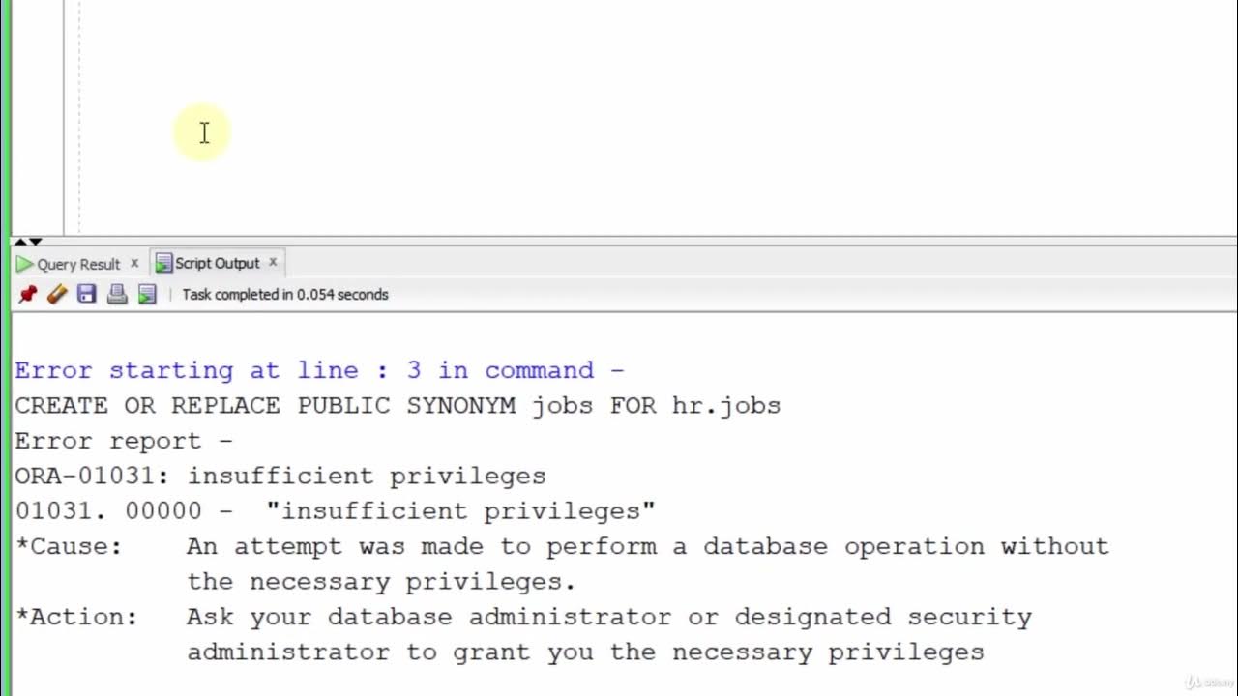1238x696 pixels.
Task: Click the 'Error starting at line' message
Action: tap(319, 370)
